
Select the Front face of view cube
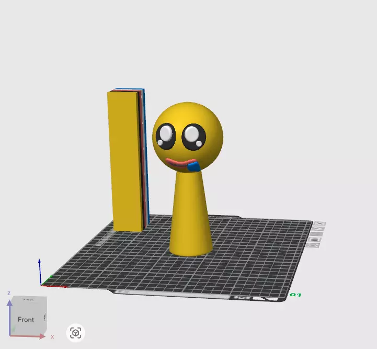pos(26,318)
